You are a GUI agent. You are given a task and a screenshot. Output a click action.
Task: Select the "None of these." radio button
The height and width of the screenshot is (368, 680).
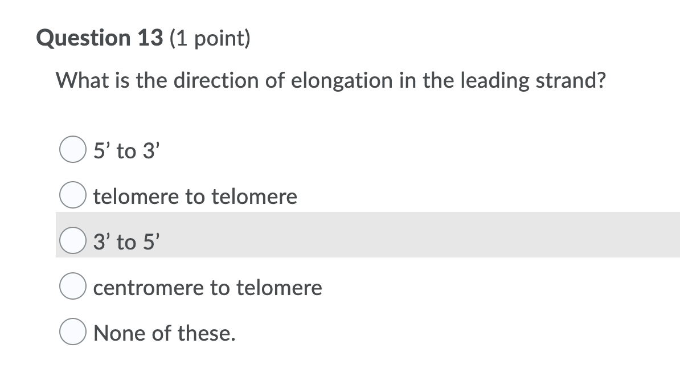pyautogui.click(x=71, y=333)
